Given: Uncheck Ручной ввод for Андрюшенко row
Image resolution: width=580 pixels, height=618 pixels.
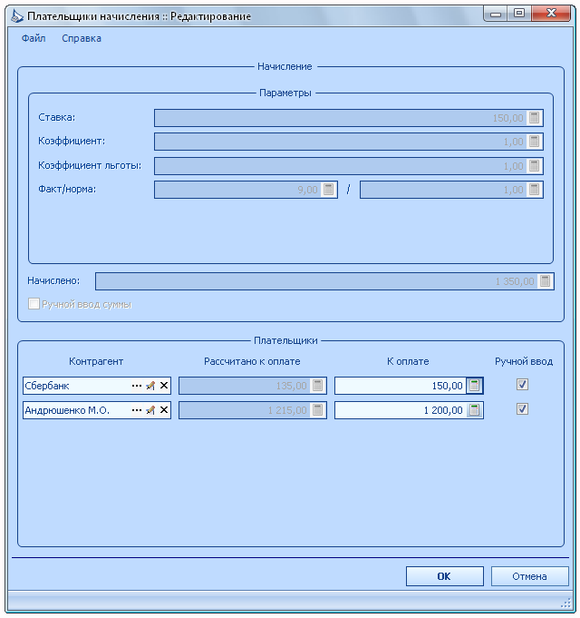Looking at the screenshot, I should pyautogui.click(x=522, y=409).
